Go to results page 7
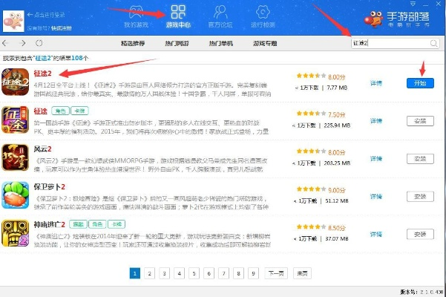The width and height of the screenshot is (446, 297). pyautogui.click(x=223, y=273)
